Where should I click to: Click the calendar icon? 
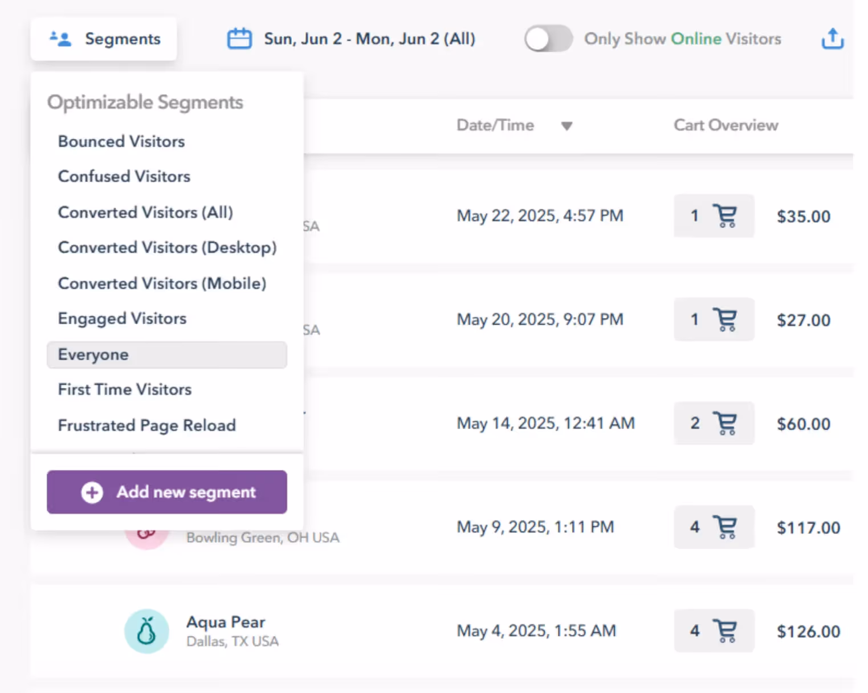click(x=239, y=39)
